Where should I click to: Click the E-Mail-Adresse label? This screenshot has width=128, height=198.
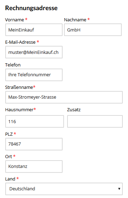(x=20, y=42)
